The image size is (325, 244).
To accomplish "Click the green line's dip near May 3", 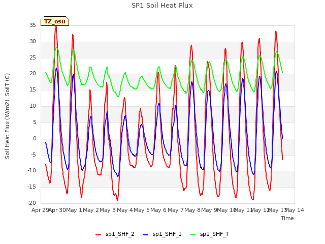I will pyautogui.click(x=118, y=97).
